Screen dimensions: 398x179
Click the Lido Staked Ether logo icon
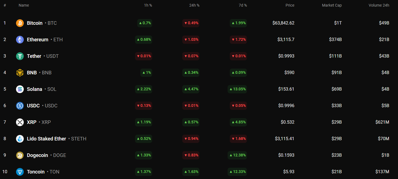click(x=20, y=139)
